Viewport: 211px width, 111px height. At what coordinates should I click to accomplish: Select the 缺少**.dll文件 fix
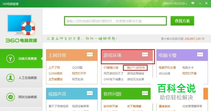pos(136,67)
